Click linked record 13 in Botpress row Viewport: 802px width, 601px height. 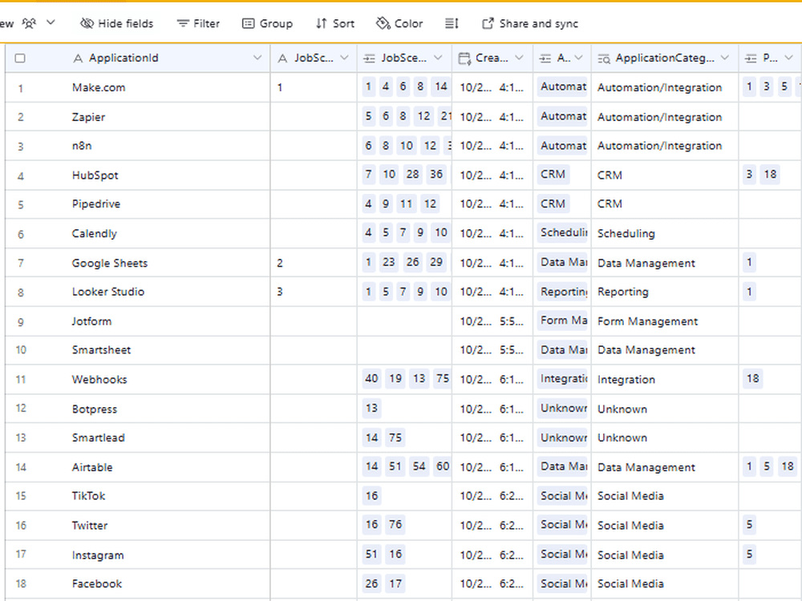372,408
